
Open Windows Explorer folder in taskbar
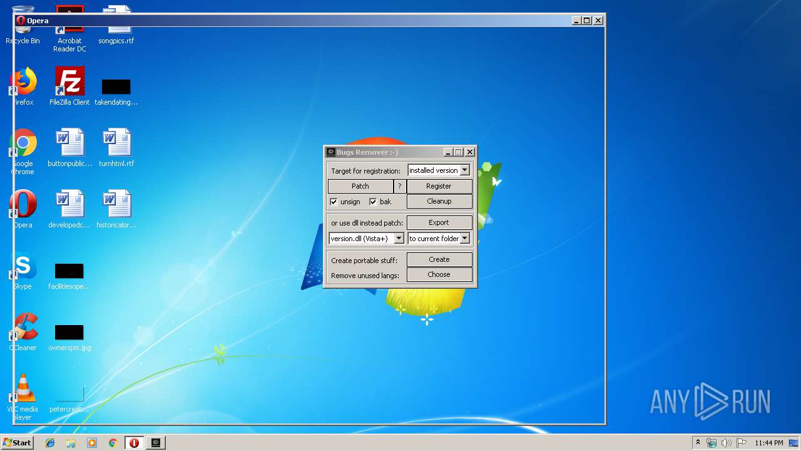(71, 443)
